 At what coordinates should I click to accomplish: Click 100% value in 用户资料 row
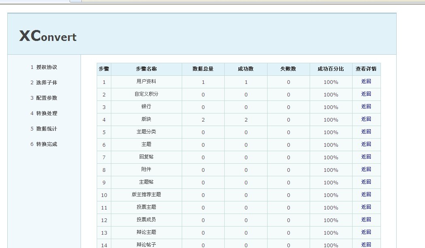tap(331, 82)
